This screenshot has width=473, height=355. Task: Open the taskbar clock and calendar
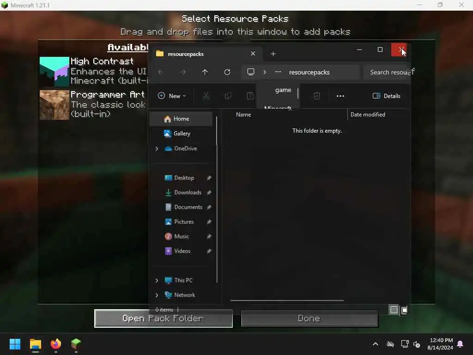click(440, 344)
